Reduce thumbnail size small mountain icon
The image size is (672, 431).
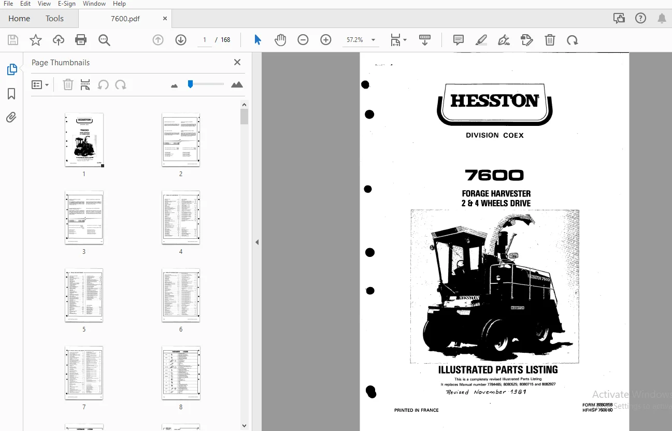[175, 85]
